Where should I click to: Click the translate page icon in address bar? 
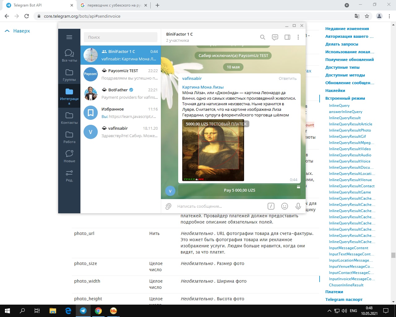click(x=357, y=16)
